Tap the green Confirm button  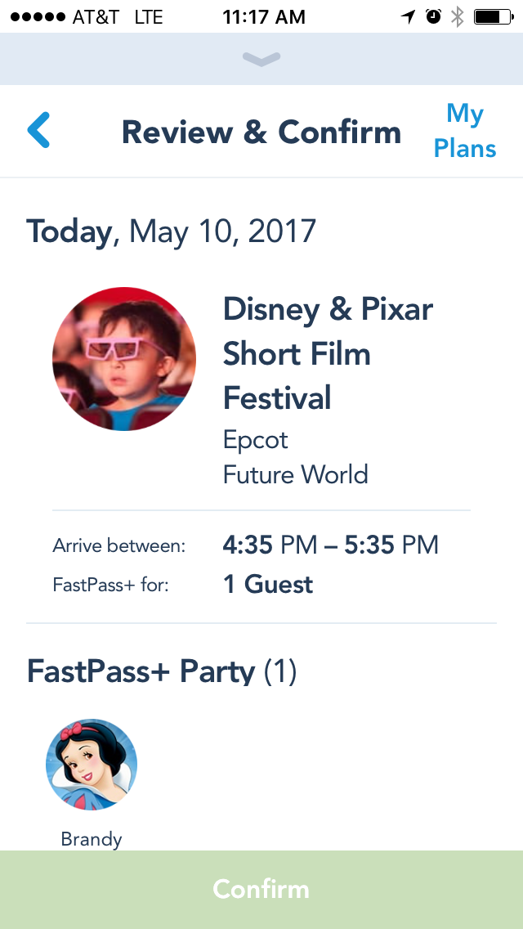(261, 889)
